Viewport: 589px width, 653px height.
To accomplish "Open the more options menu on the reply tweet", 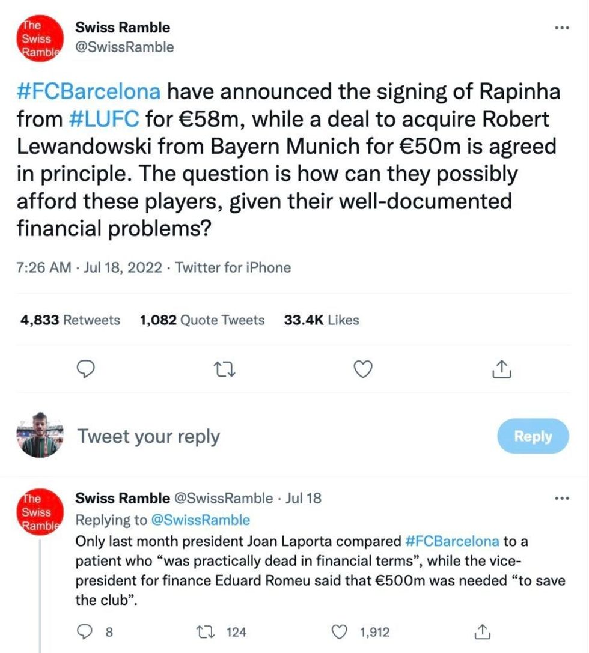I will click(563, 499).
